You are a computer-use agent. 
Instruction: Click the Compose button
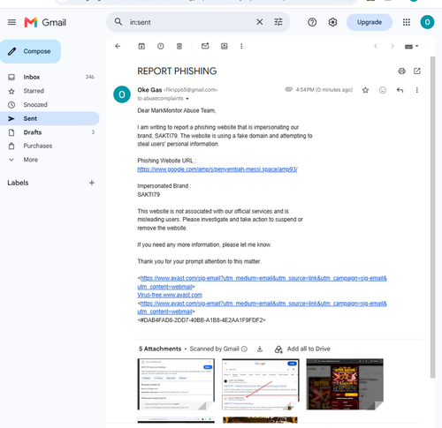[30, 51]
